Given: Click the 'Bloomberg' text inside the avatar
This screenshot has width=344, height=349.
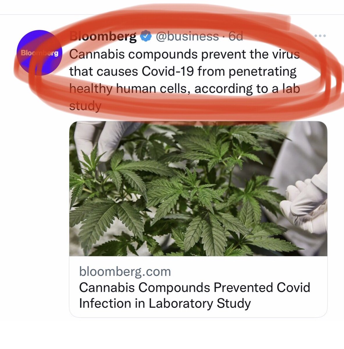Looking at the screenshot, I should pyautogui.click(x=40, y=53).
